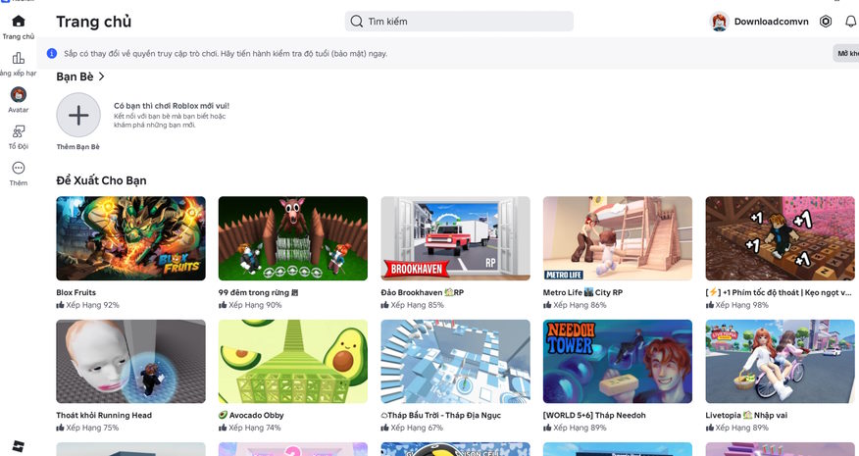Open the Tổ Đội party icon
Screen dimensions: 859x456
pos(18,131)
